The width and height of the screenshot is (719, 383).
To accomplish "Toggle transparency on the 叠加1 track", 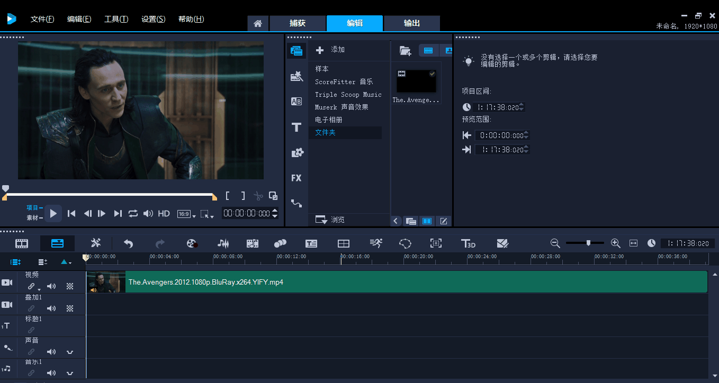I will pyautogui.click(x=70, y=308).
